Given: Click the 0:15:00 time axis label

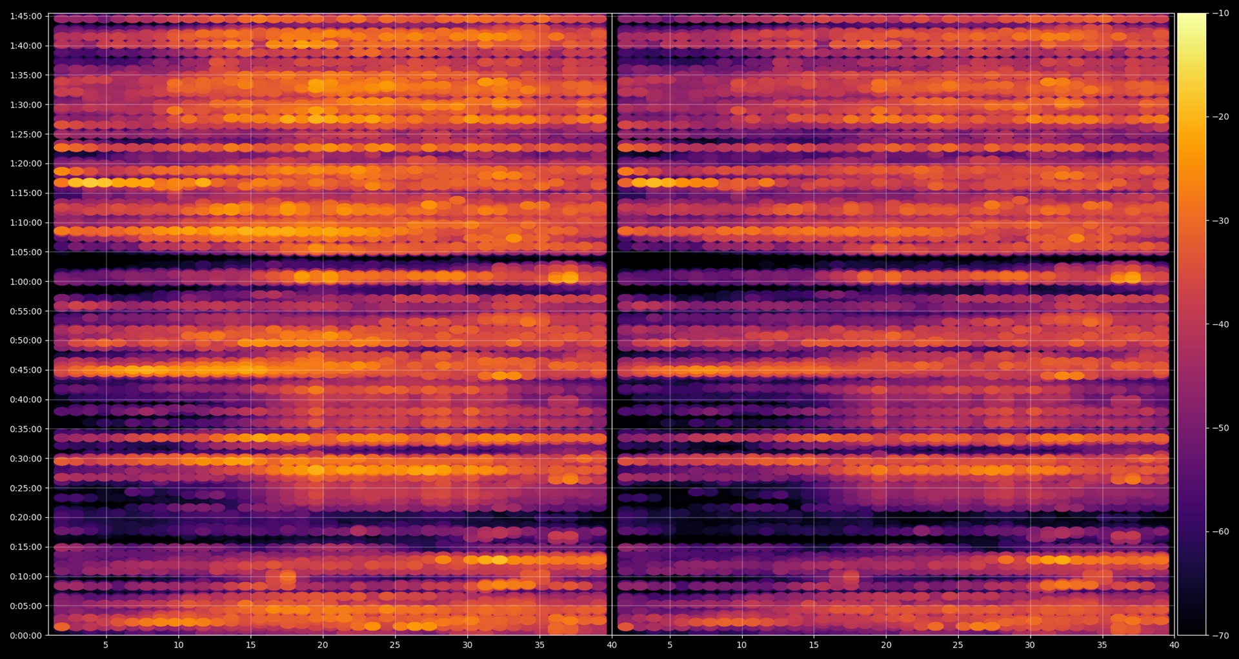Looking at the screenshot, I should (26, 547).
